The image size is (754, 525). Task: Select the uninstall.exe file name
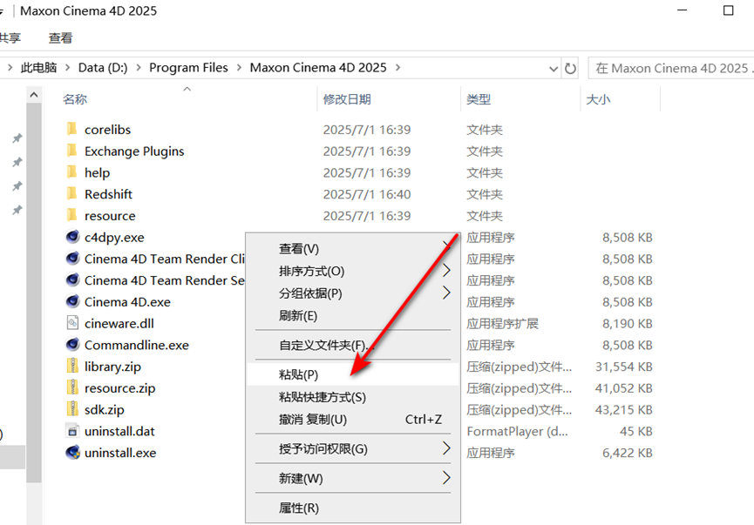pos(120,453)
